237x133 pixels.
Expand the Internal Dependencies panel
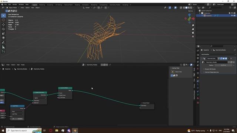tap(211, 72)
